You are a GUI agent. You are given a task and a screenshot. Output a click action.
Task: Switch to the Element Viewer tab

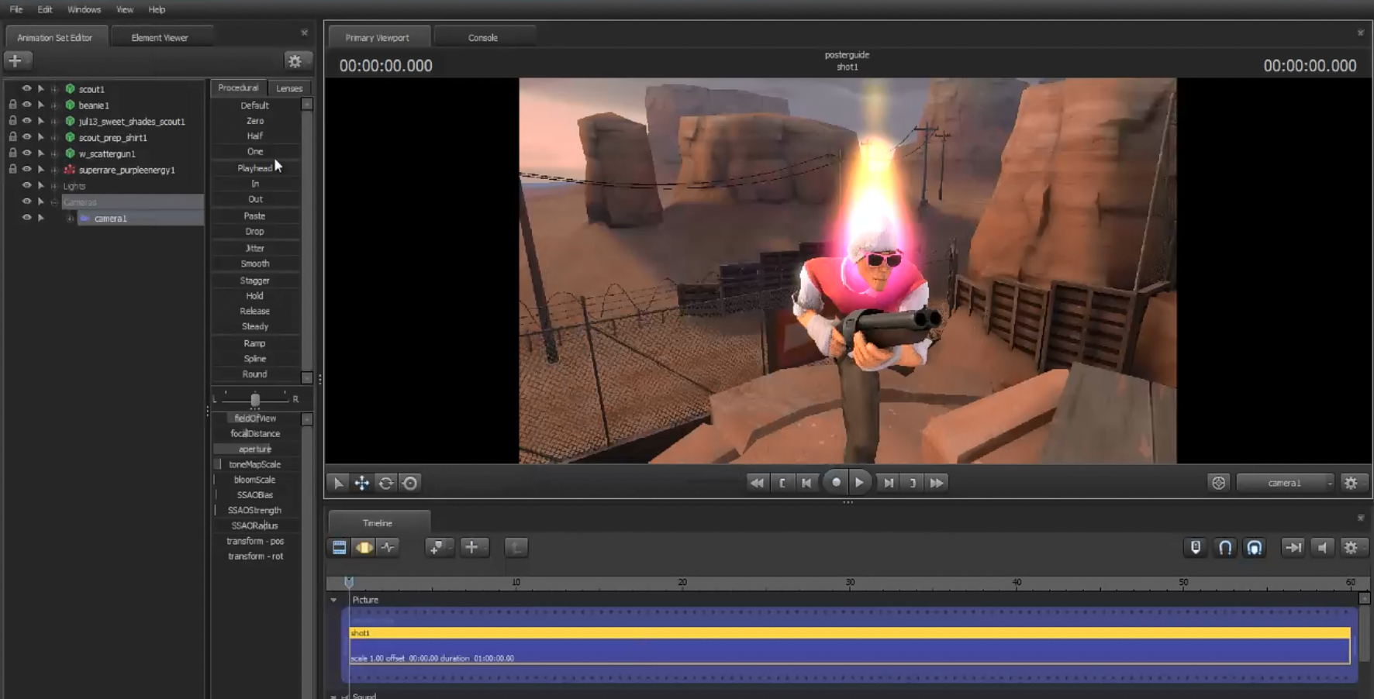coord(160,37)
